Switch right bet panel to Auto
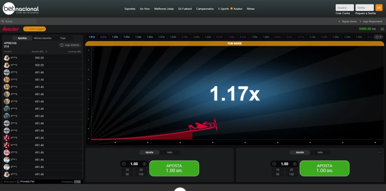The image size is (386, 191). (x=320, y=152)
